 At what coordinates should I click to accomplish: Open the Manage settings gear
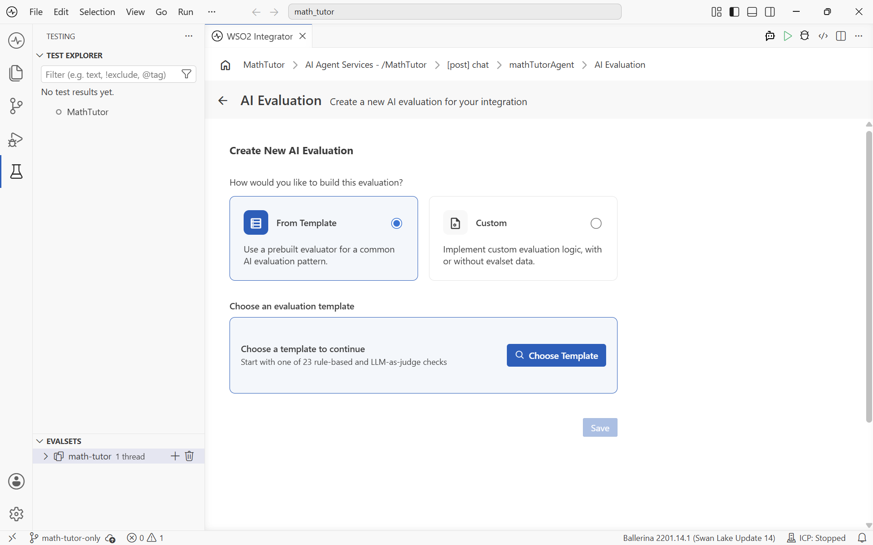16,514
